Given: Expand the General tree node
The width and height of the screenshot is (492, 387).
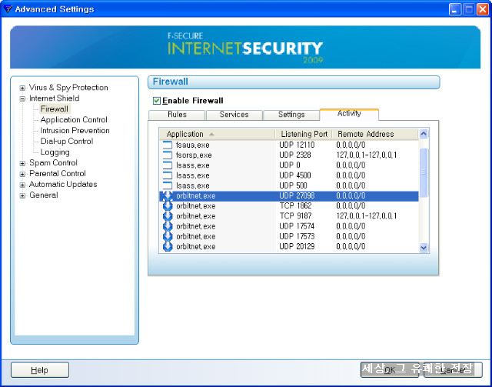Looking at the screenshot, I should point(22,195).
